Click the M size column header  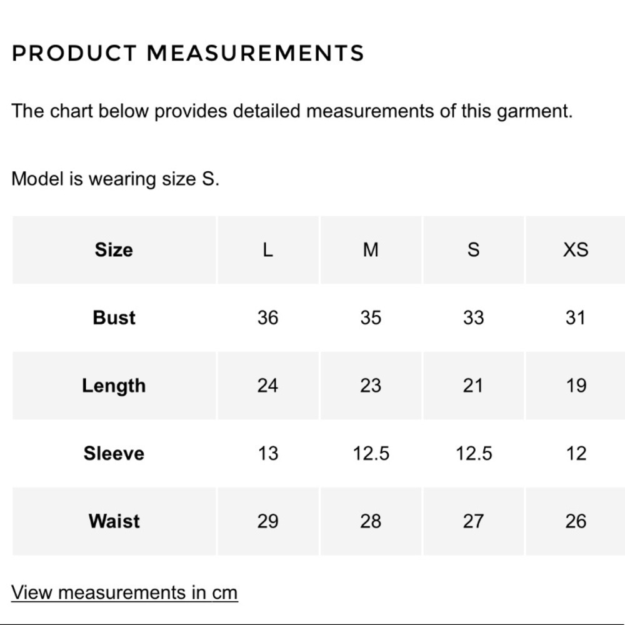(x=371, y=250)
